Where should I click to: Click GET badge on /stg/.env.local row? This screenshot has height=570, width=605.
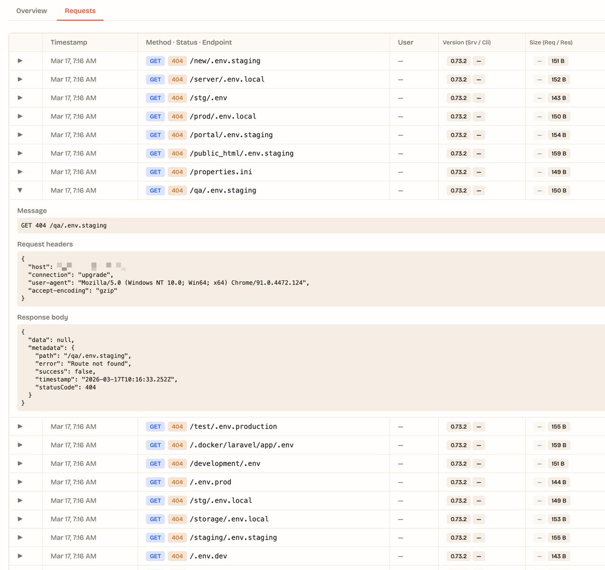[x=155, y=500]
